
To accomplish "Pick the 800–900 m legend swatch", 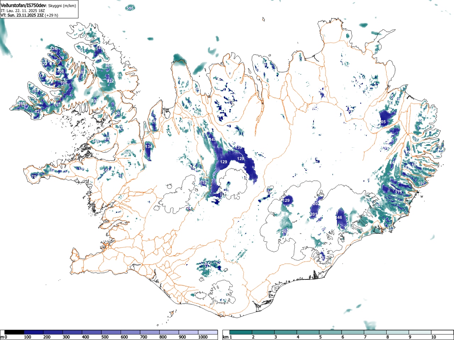I will coord(169,332).
